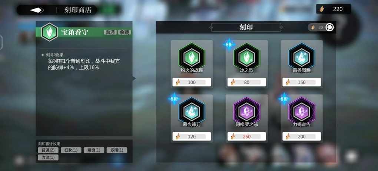Buy 冰之歌 at price 80
Image resolution: width=378 pixels, height=171 pixels.
(x=246, y=82)
